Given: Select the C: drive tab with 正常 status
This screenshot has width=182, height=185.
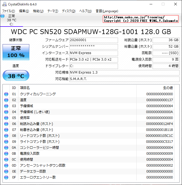Looking at the screenshot, I should tap(11, 20).
